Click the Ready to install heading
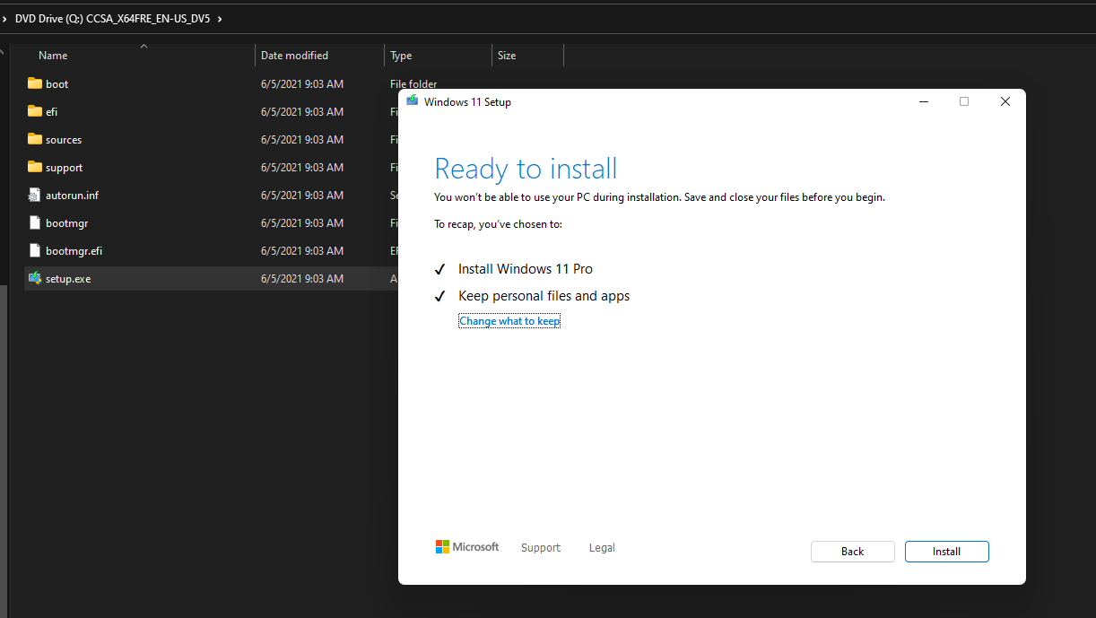 [526, 169]
